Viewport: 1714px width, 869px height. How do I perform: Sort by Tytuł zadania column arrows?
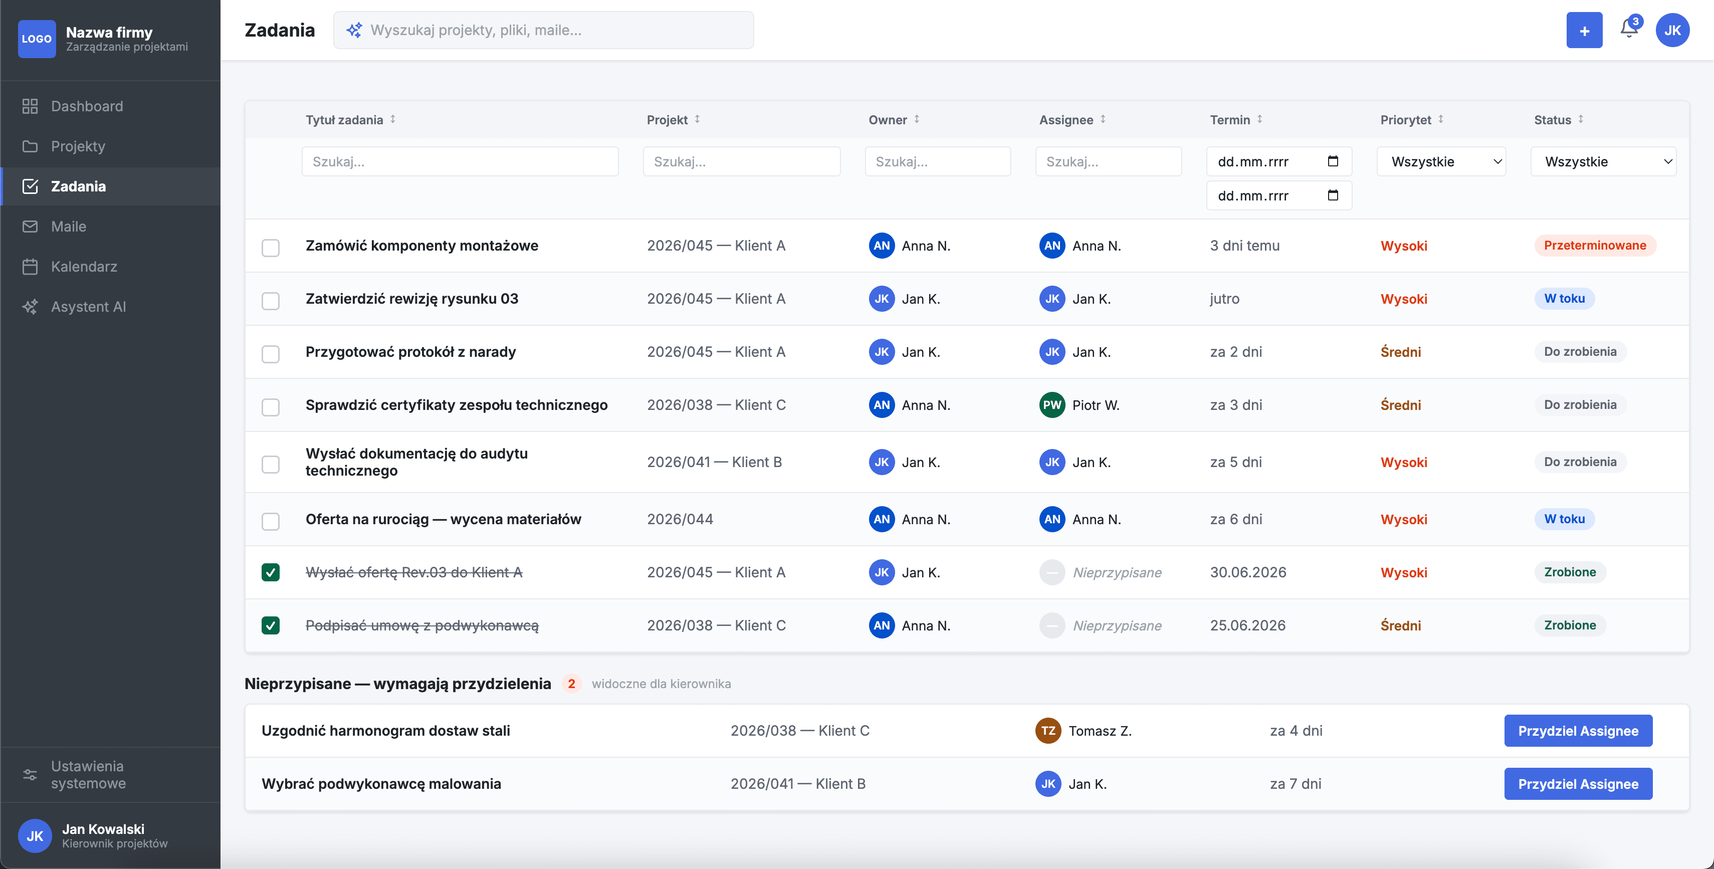pos(393,119)
